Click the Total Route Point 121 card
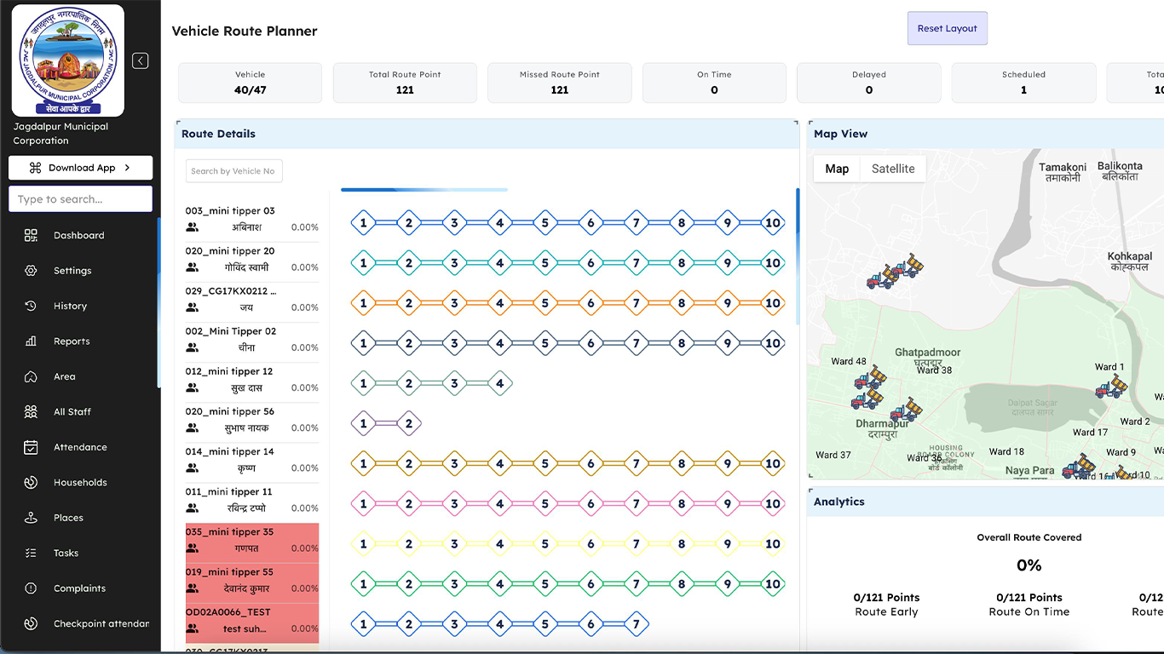The image size is (1164, 654). pos(405,83)
